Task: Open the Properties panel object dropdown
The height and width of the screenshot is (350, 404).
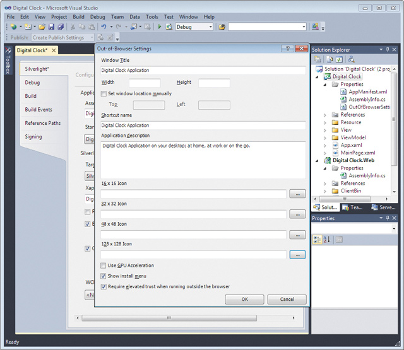Action: (394, 228)
